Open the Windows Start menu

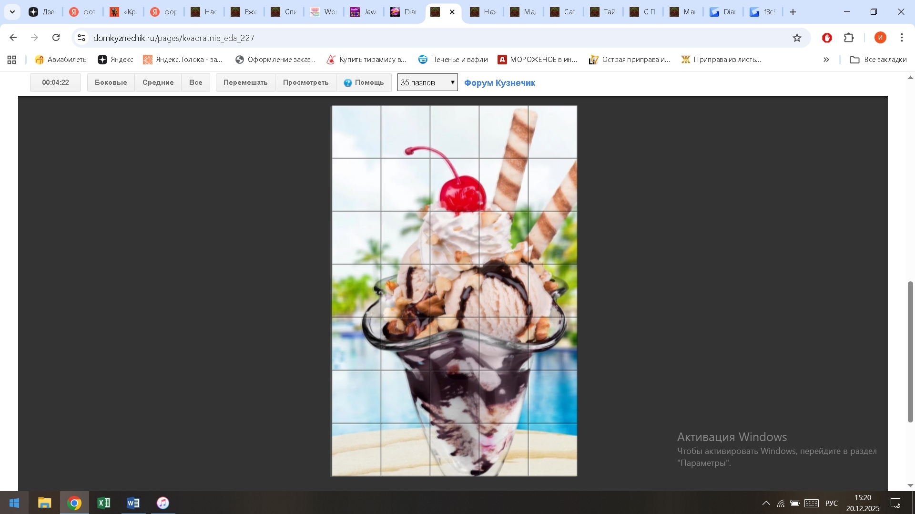coord(14,503)
